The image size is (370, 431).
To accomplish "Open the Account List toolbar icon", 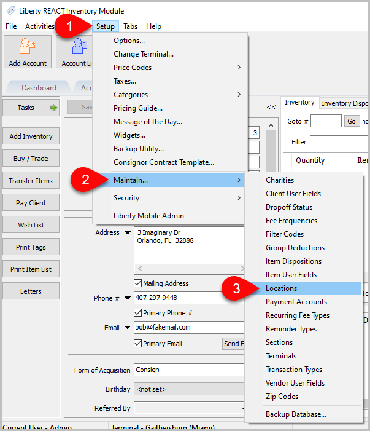I will tap(75, 52).
